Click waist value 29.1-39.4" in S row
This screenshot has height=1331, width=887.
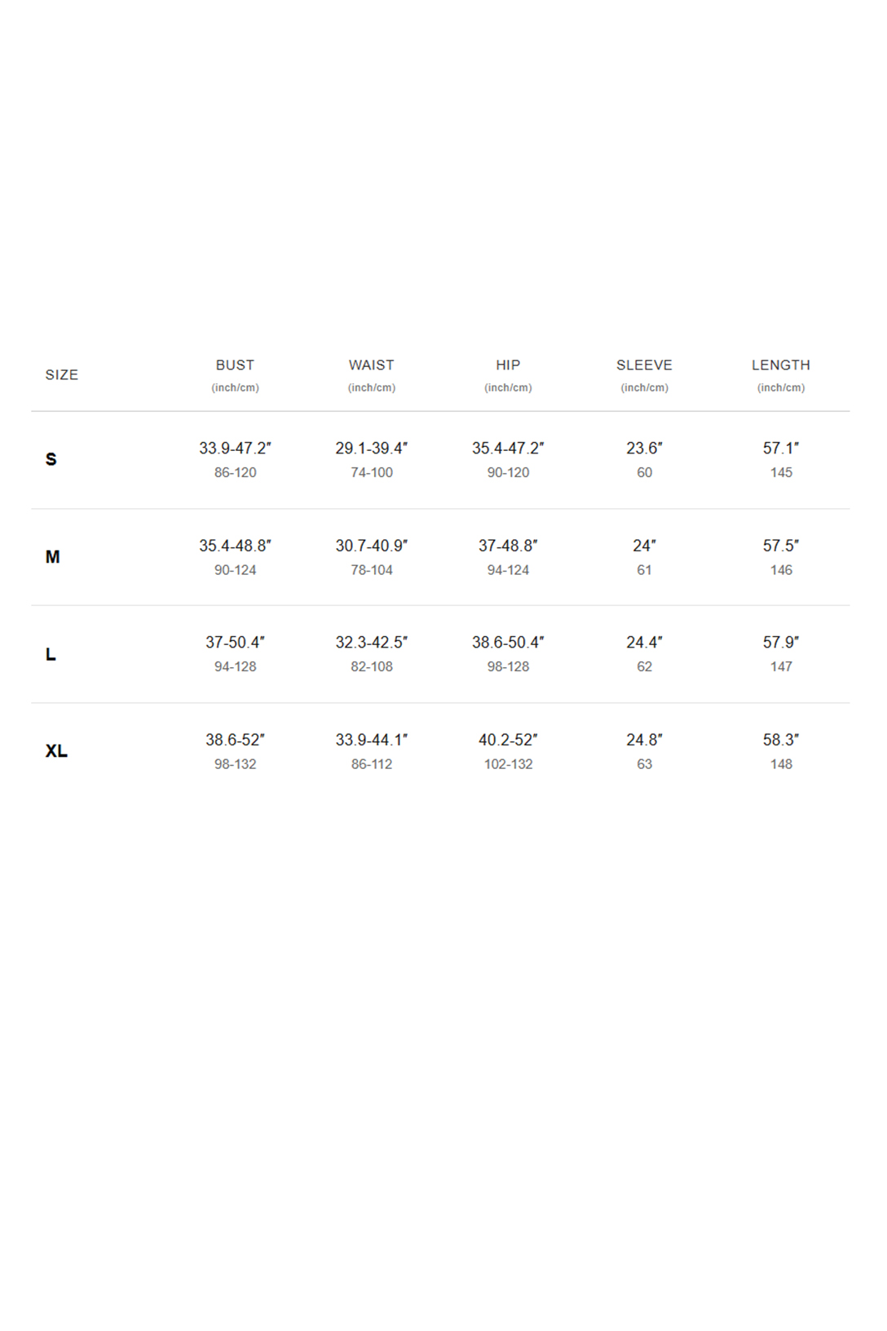372,449
